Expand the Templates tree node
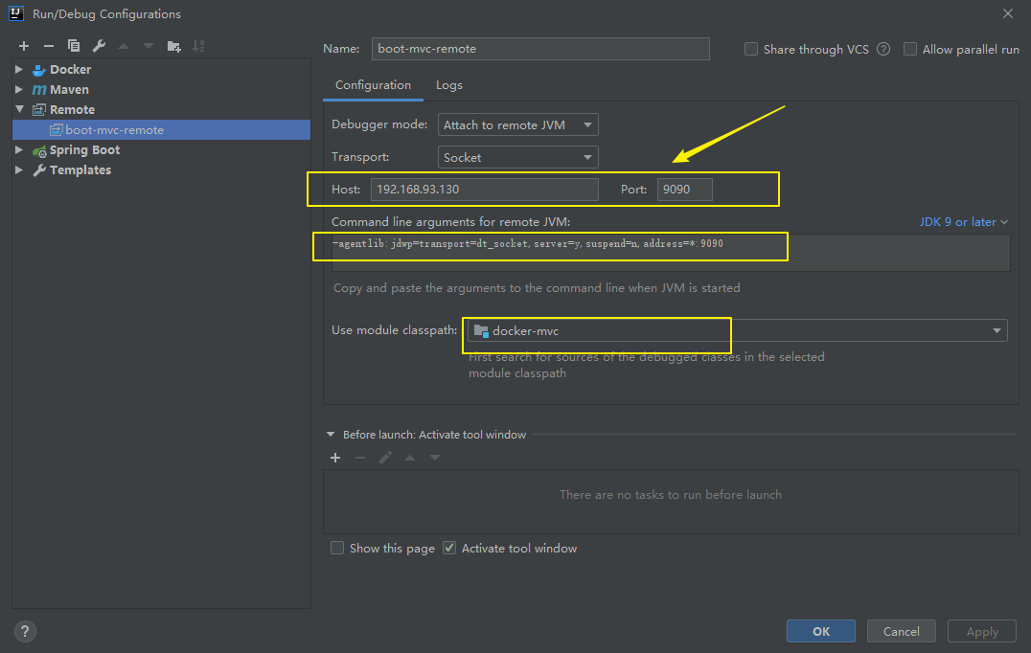The image size is (1031, 653). point(19,169)
